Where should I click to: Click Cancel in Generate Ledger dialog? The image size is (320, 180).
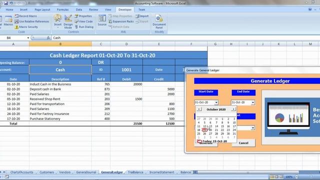243,143
